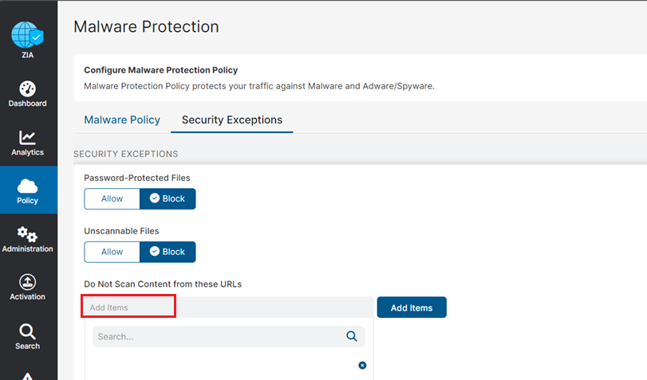Screen dimensions: 647x380
Task: Click the small round clear icon
Action: point(362,365)
